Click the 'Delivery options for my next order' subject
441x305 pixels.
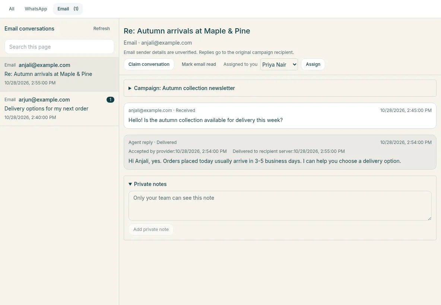pos(47,109)
